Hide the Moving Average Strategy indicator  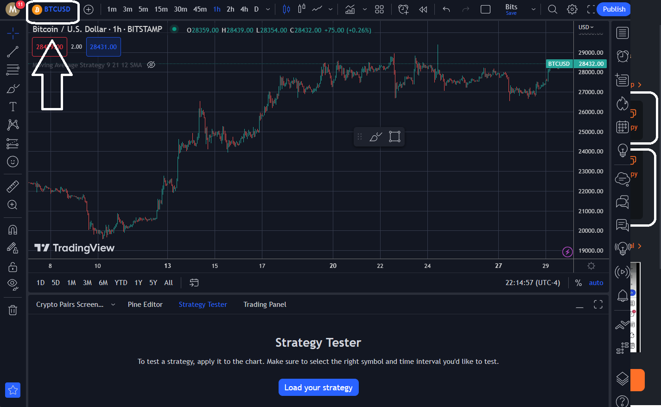151,65
